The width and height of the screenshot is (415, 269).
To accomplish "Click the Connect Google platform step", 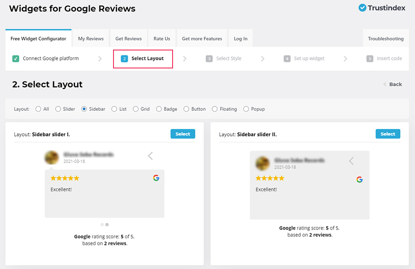I will click(45, 59).
